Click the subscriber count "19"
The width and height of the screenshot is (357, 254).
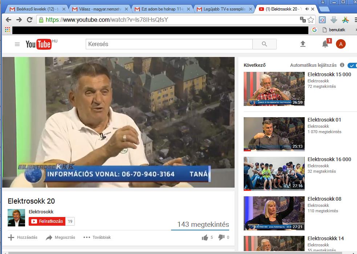[70, 221]
